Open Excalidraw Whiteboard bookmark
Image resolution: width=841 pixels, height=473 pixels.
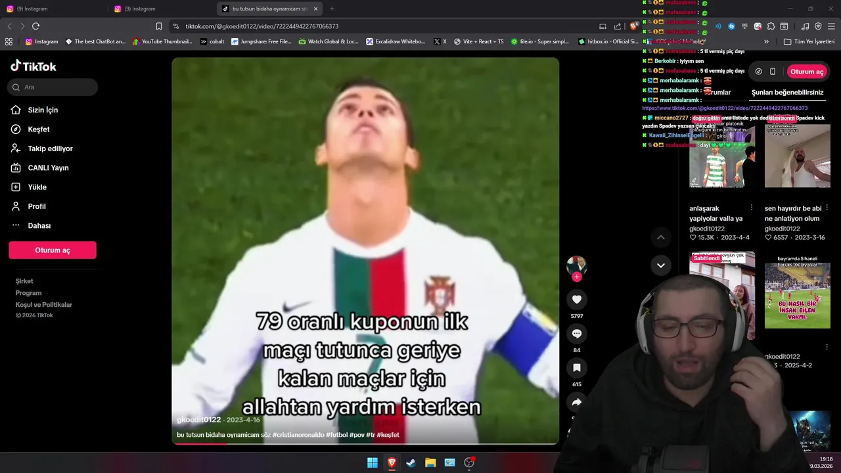[396, 41]
